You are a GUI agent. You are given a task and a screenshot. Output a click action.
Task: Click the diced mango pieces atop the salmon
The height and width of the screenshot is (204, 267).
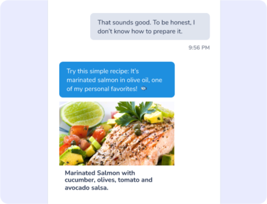154,117
